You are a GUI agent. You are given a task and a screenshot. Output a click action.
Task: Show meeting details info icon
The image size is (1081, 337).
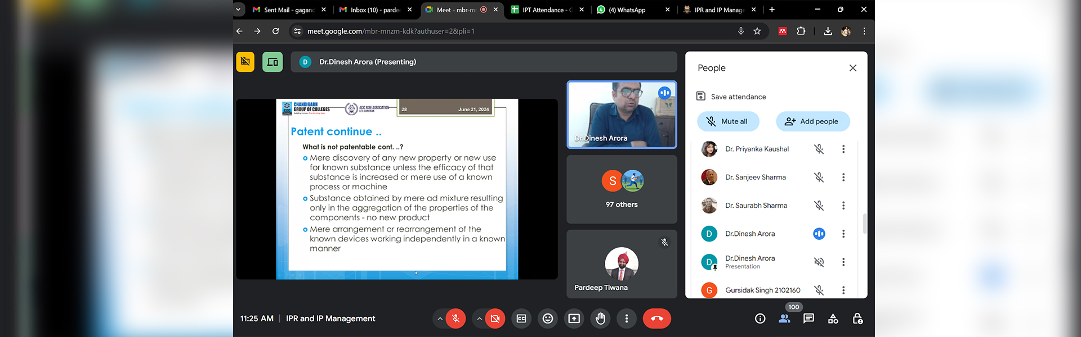[760, 318]
